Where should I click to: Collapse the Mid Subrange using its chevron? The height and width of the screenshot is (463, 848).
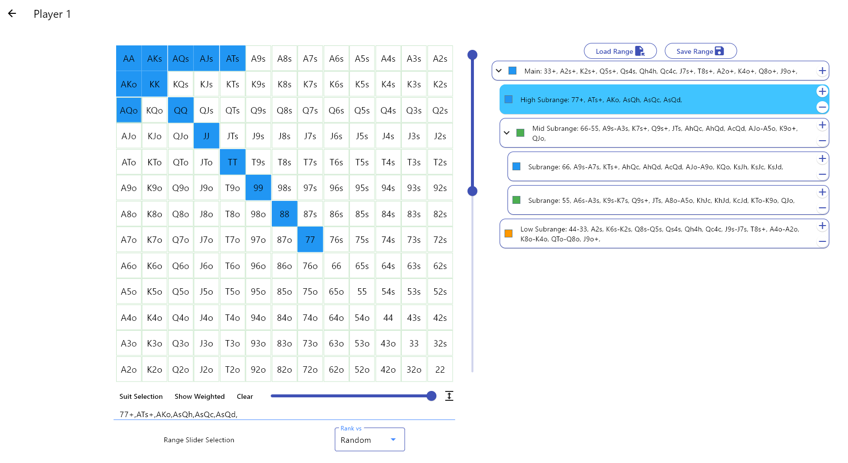coord(506,133)
